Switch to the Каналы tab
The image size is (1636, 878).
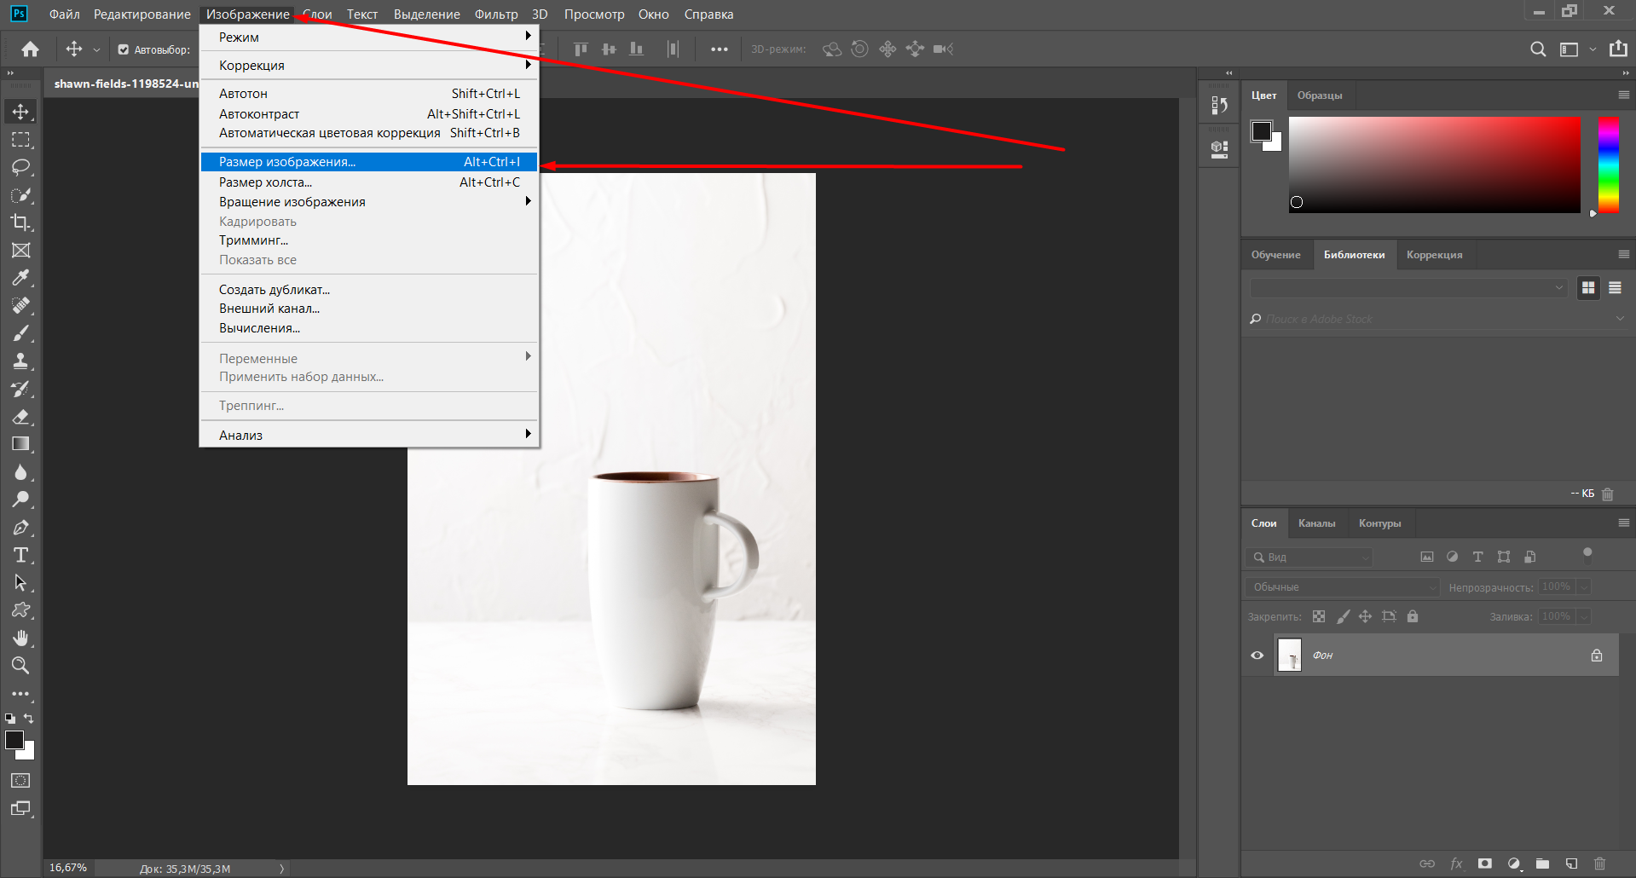click(1316, 523)
